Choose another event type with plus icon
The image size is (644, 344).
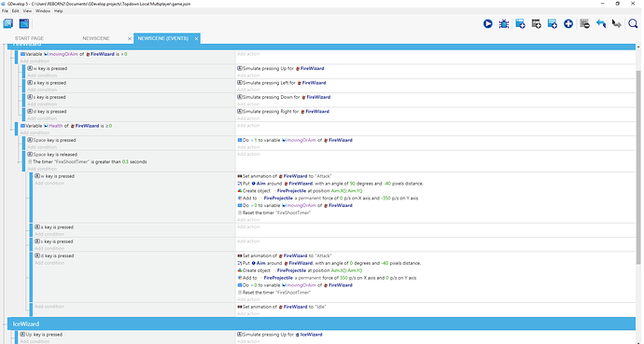click(x=568, y=24)
